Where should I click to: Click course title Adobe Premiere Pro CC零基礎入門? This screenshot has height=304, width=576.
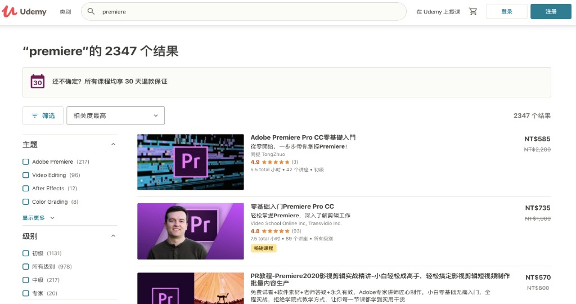point(303,137)
